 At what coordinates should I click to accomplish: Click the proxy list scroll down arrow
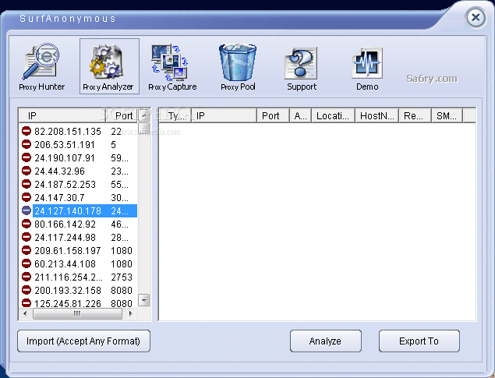coord(144,300)
